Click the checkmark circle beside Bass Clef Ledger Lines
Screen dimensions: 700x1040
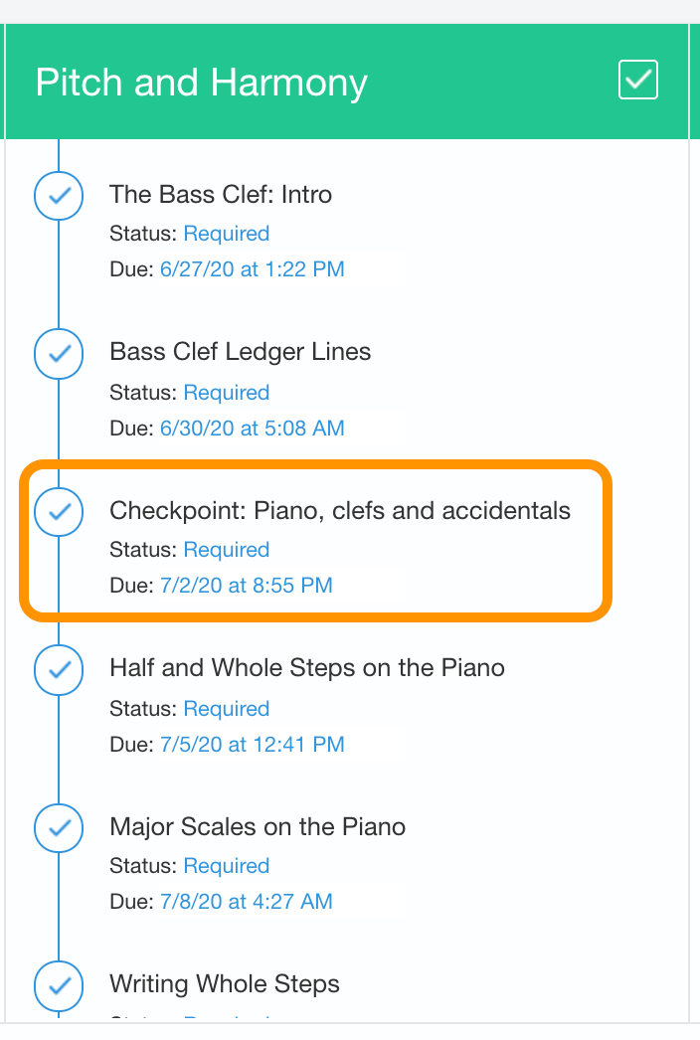59,354
